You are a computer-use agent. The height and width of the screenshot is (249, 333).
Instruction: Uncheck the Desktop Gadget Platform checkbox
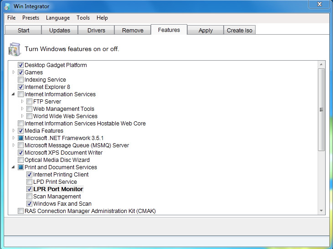point(20,65)
